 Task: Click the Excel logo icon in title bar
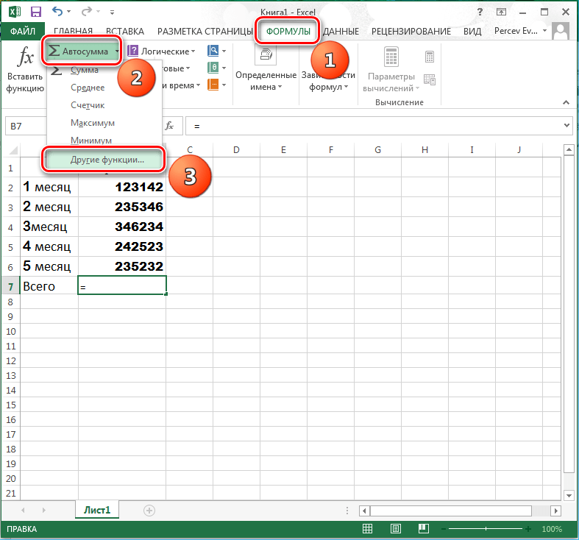pyautogui.click(x=15, y=12)
